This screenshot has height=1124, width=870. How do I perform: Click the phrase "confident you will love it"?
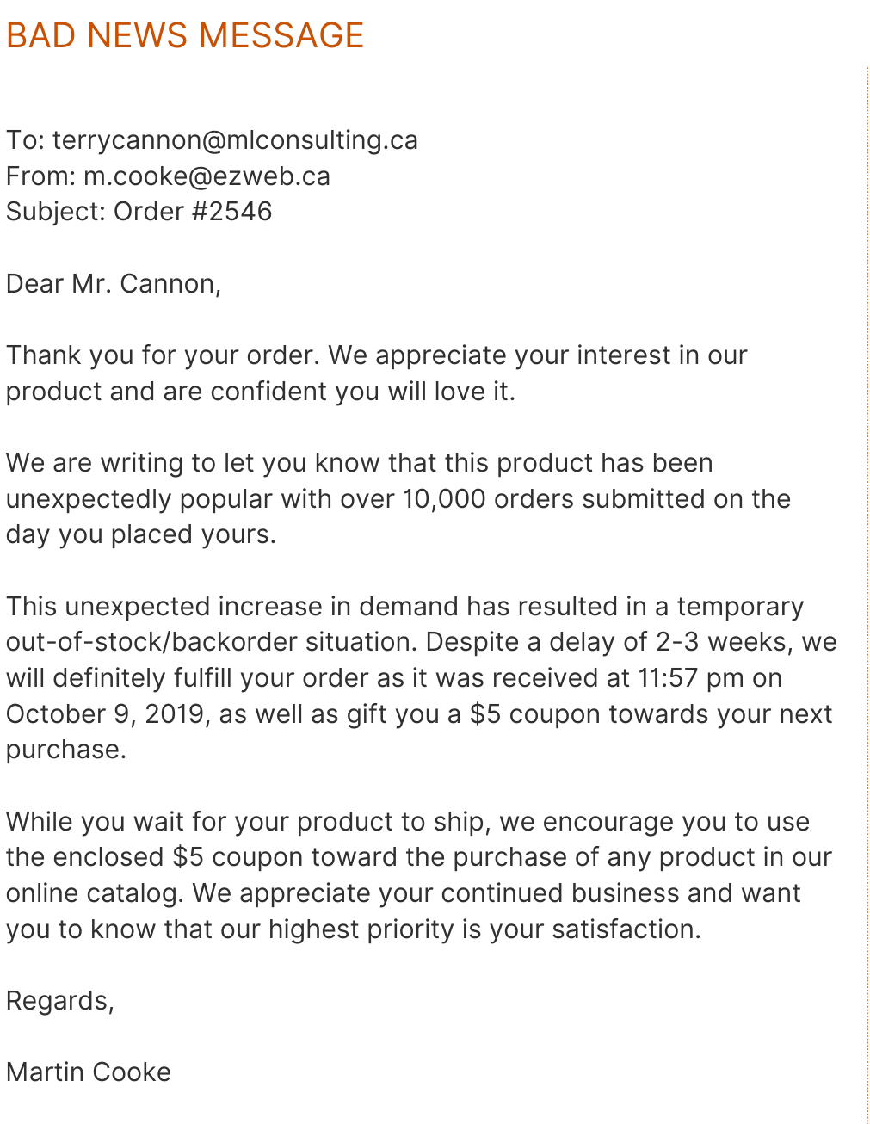pyautogui.click(x=361, y=392)
